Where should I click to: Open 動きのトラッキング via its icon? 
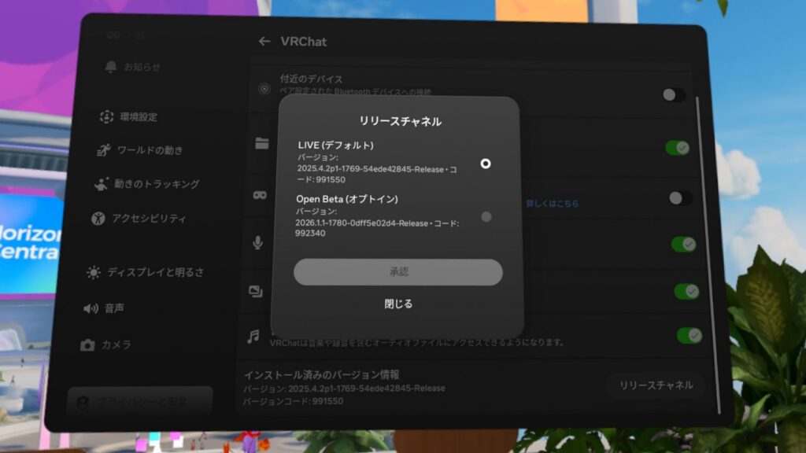click(x=102, y=184)
